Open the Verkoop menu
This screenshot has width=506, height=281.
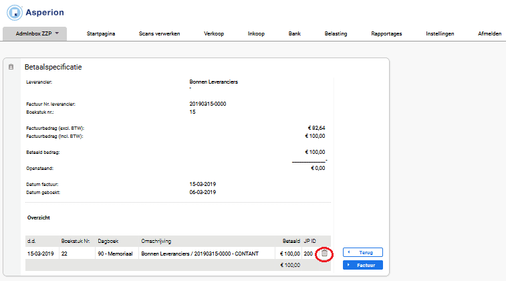point(214,33)
